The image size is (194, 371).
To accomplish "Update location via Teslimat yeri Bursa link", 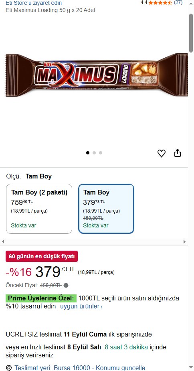I will click(80, 368).
